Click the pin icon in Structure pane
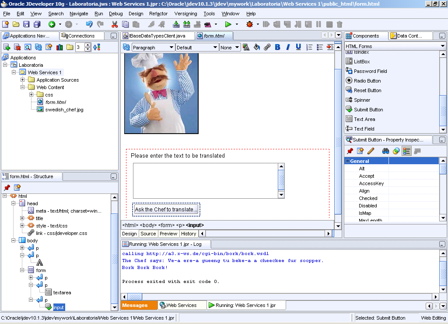Image resolution: width=448 pixels, height=324 pixels. coord(7,187)
